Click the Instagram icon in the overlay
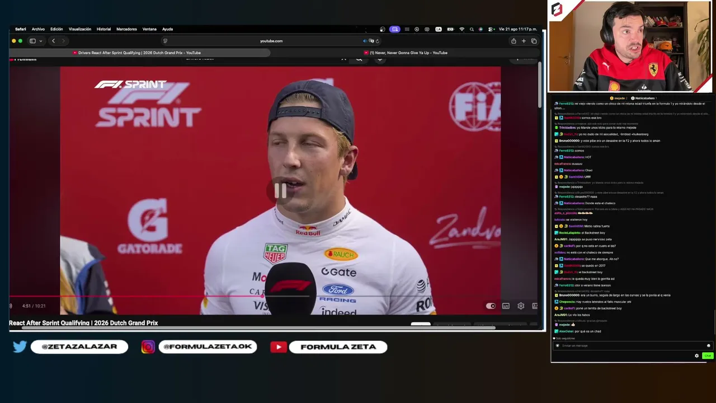This screenshot has height=403, width=716. [148, 347]
